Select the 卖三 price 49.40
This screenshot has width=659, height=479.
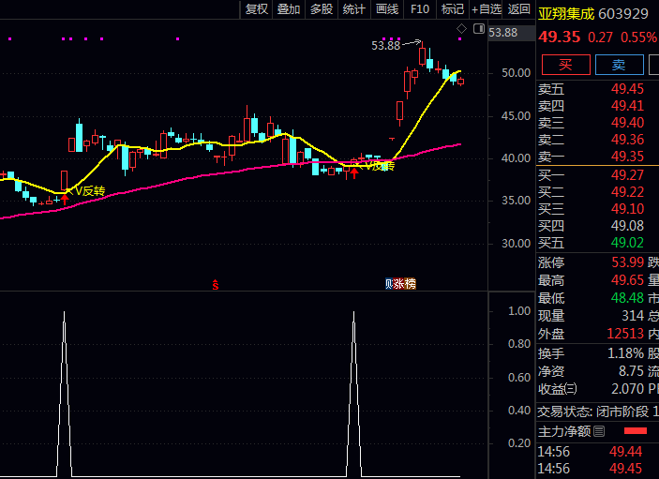tap(627, 122)
